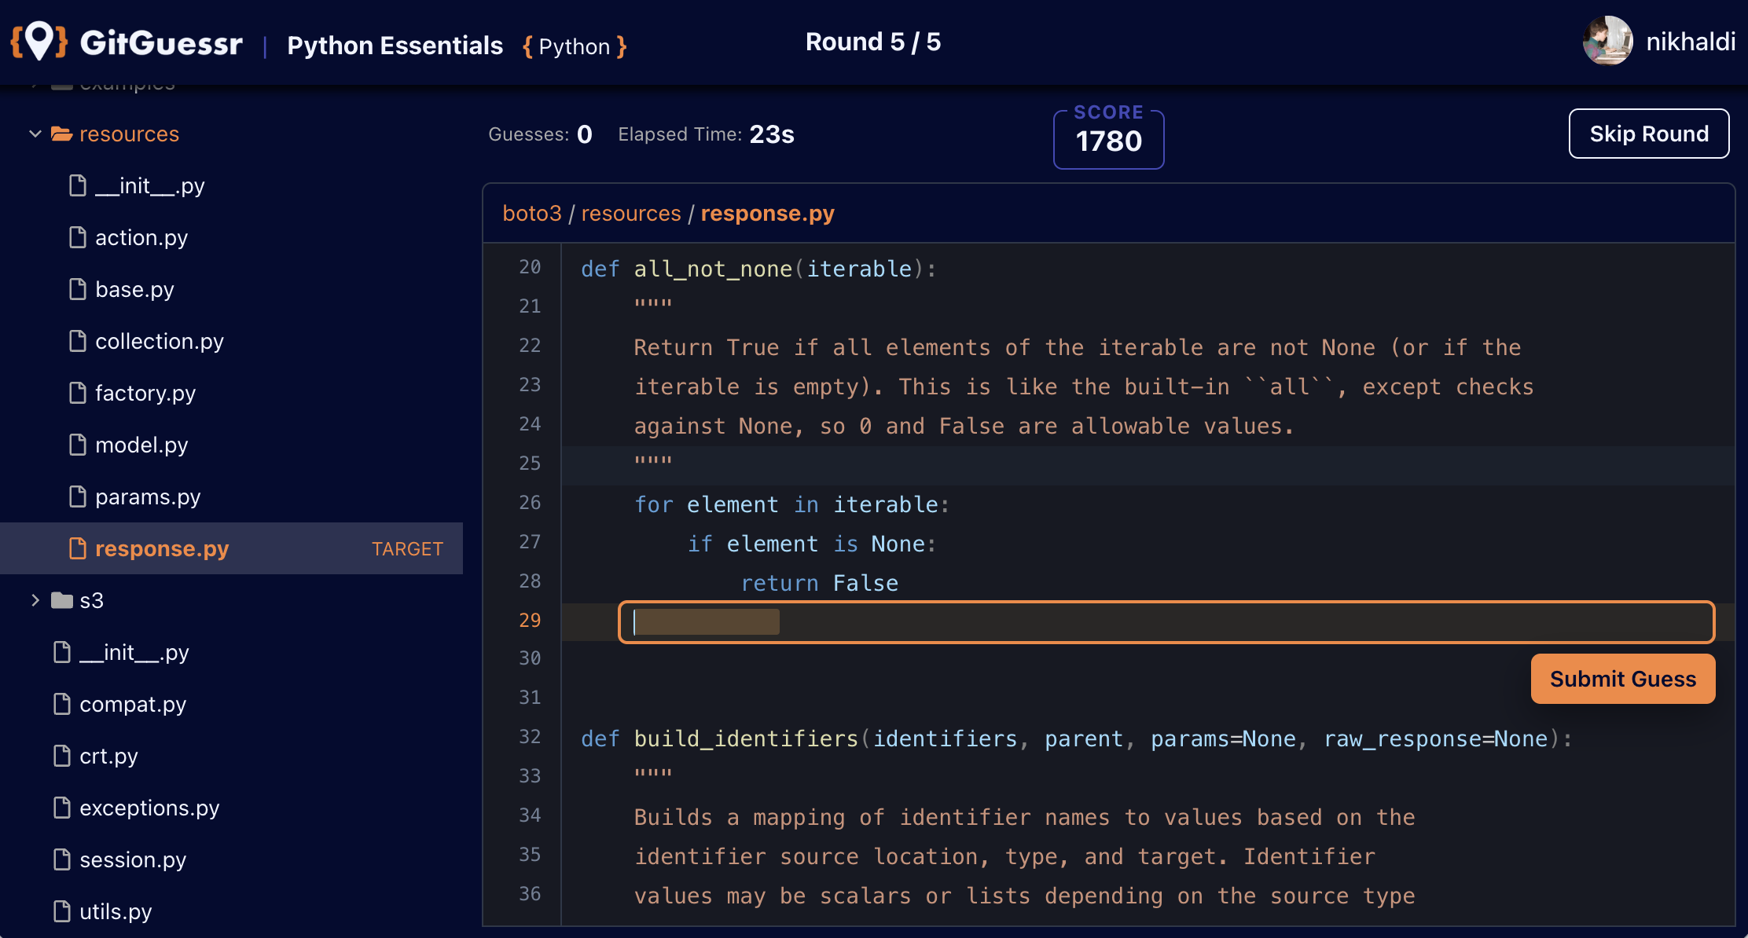1748x938 pixels.
Task: Expand the s3 folder chevron
Action: [35, 601]
